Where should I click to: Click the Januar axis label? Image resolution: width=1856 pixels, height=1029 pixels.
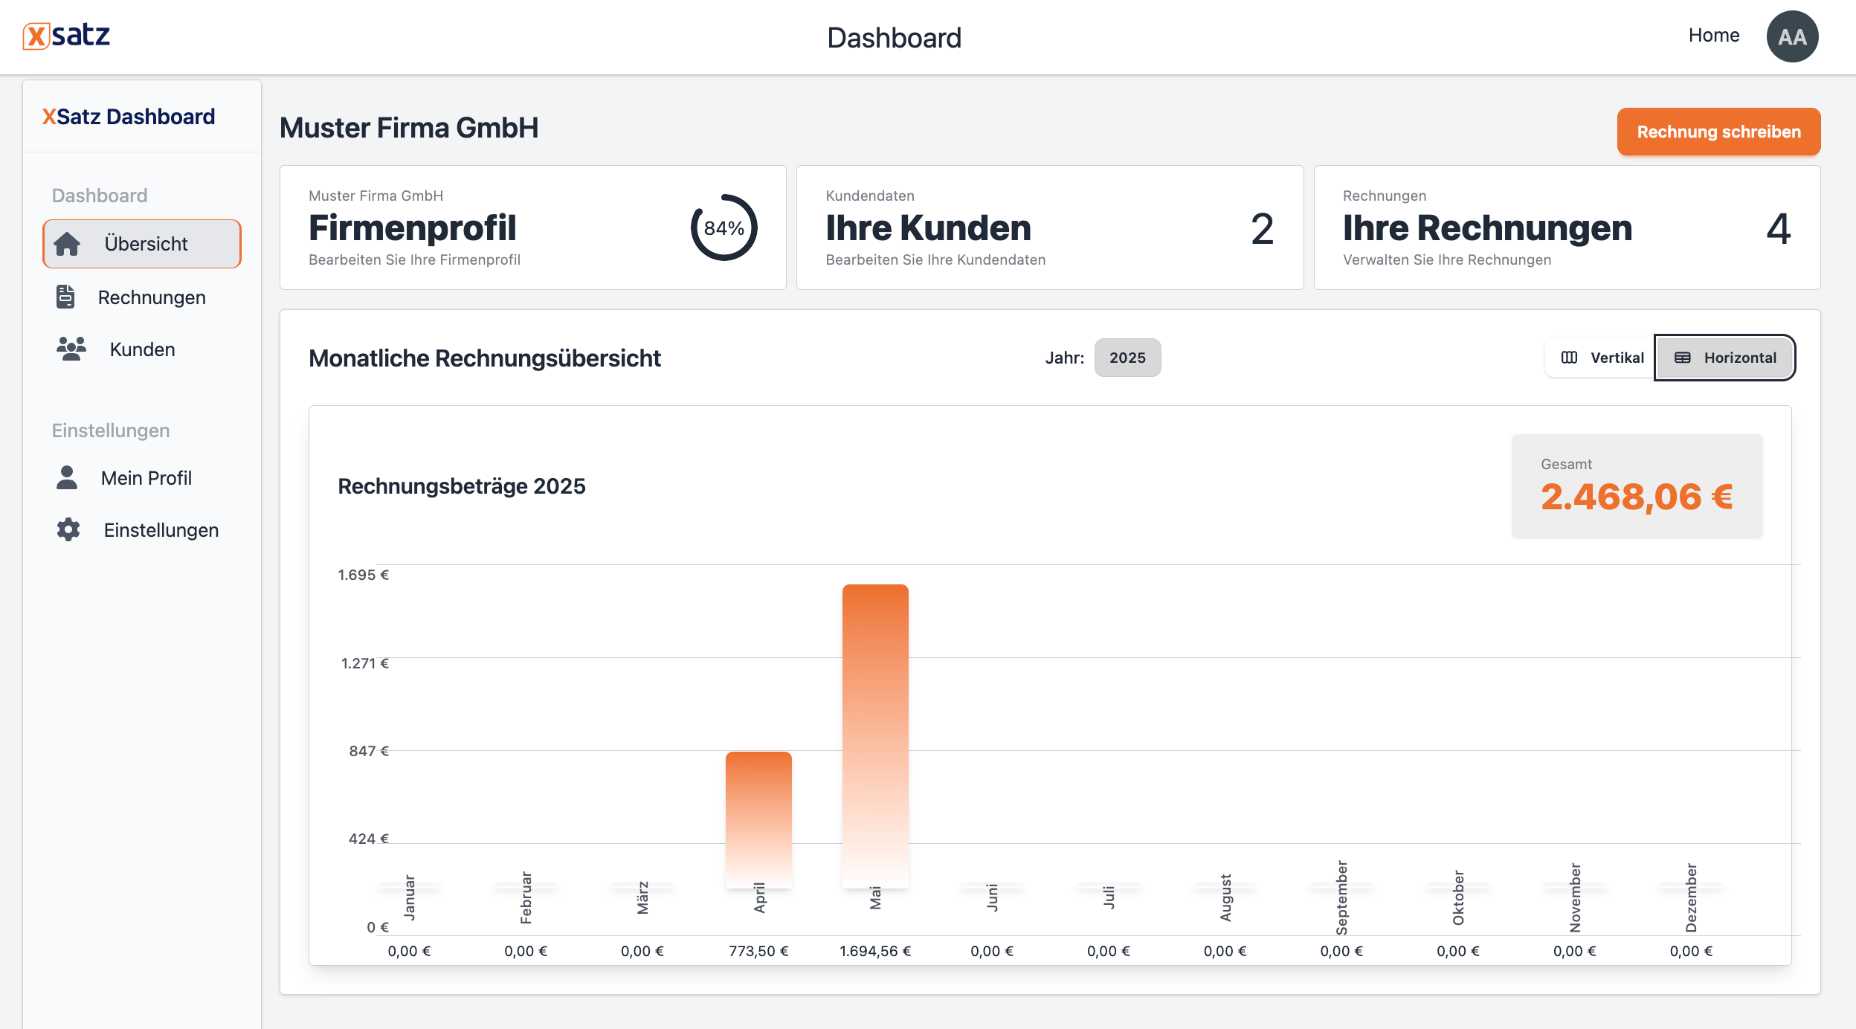point(409,897)
